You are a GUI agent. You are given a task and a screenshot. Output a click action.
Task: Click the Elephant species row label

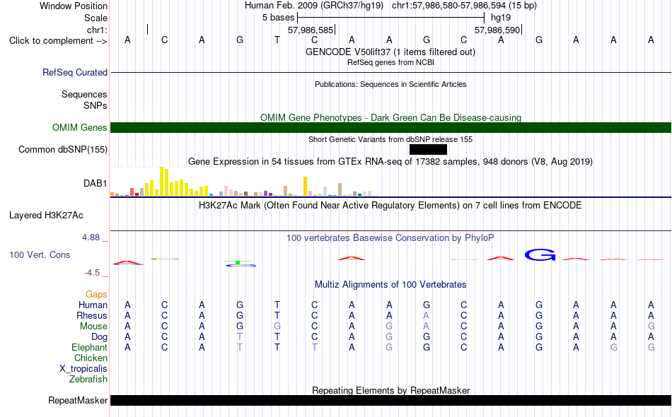[x=90, y=347]
